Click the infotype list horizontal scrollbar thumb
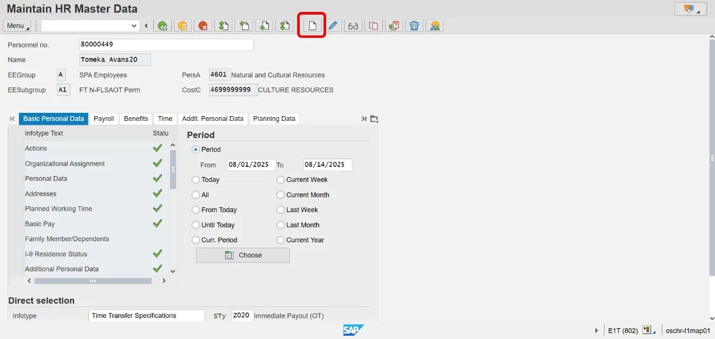Screen dimensions: 715x339 pyautogui.click(x=93, y=281)
